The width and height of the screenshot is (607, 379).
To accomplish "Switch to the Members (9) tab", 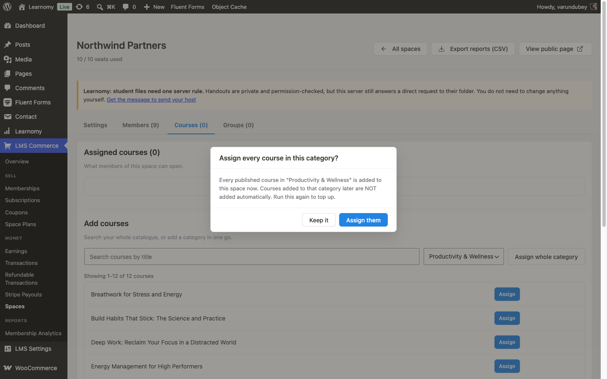I will (141, 125).
